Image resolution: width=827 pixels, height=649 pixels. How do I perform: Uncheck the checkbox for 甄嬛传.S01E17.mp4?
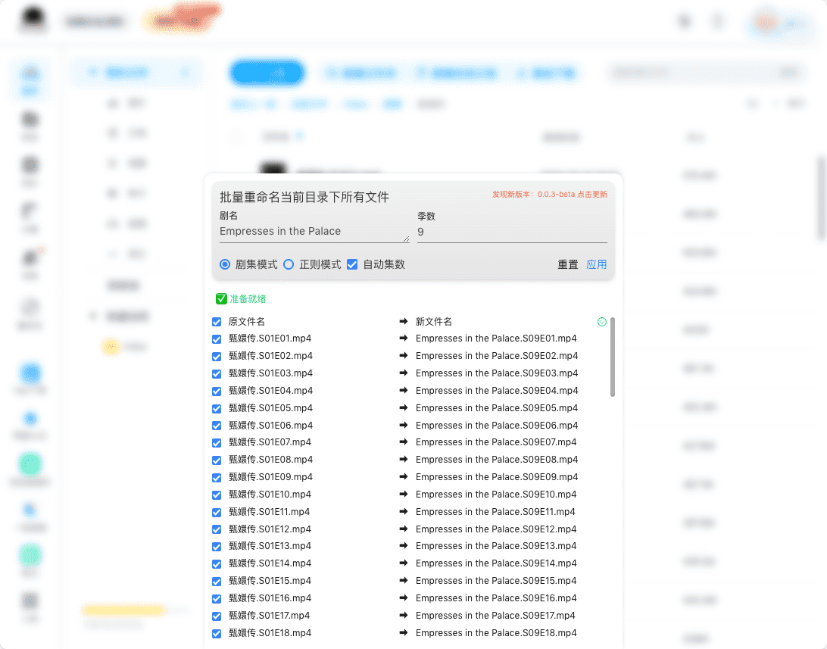tap(217, 616)
